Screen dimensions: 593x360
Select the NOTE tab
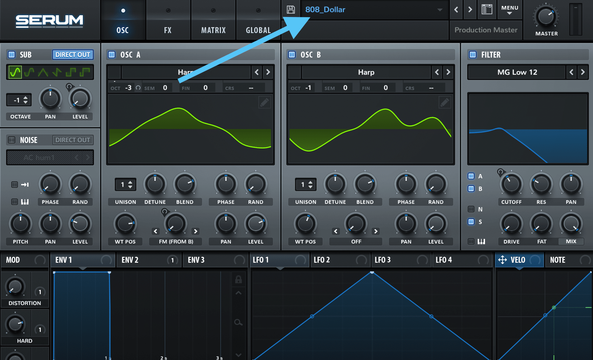(x=569, y=260)
